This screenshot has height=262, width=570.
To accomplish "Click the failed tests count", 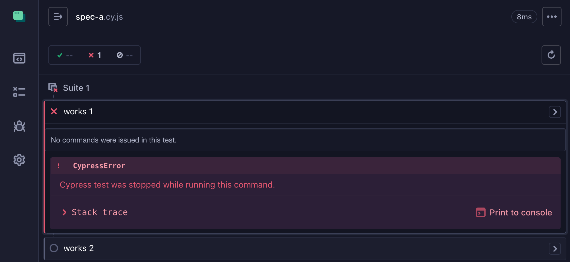I will [x=95, y=55].
